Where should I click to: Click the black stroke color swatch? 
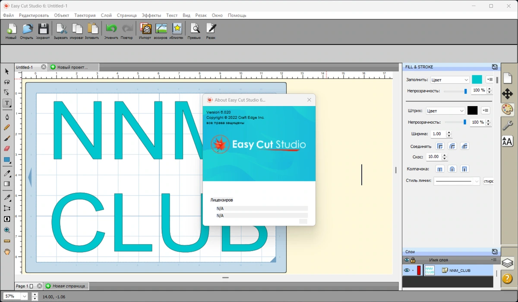[473, 110]
